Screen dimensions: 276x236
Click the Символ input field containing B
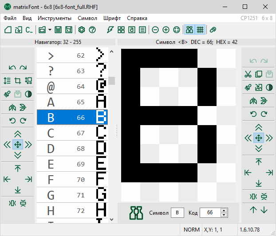[177, 213]
